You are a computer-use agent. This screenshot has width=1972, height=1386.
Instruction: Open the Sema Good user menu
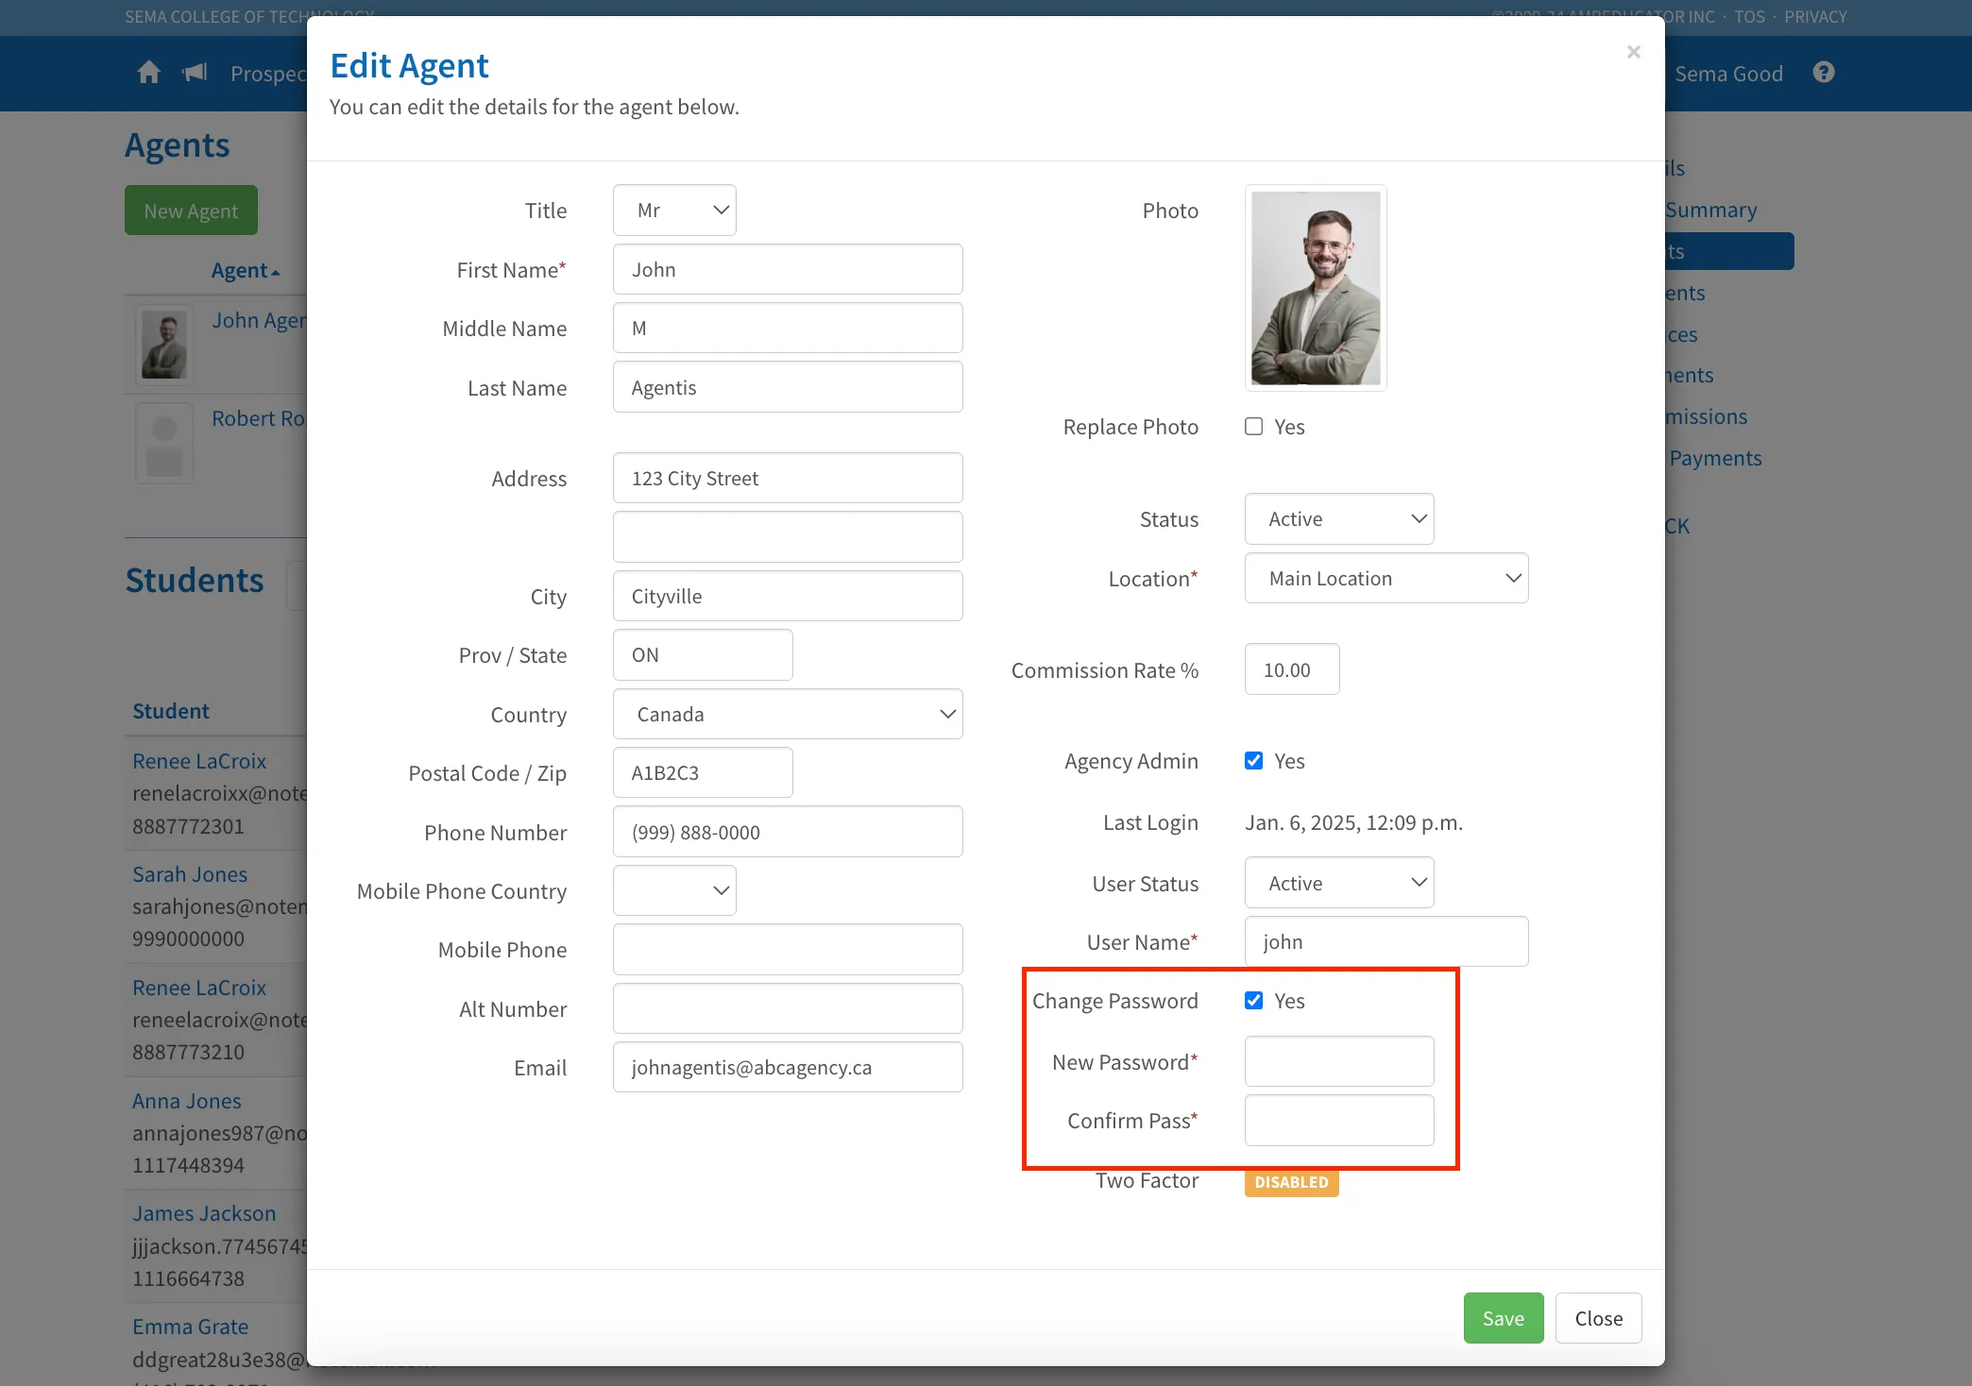(1728, 74)
